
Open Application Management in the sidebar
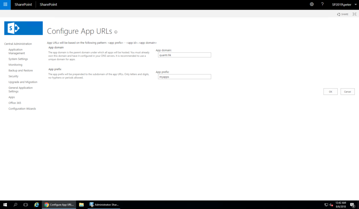point(17,51)
